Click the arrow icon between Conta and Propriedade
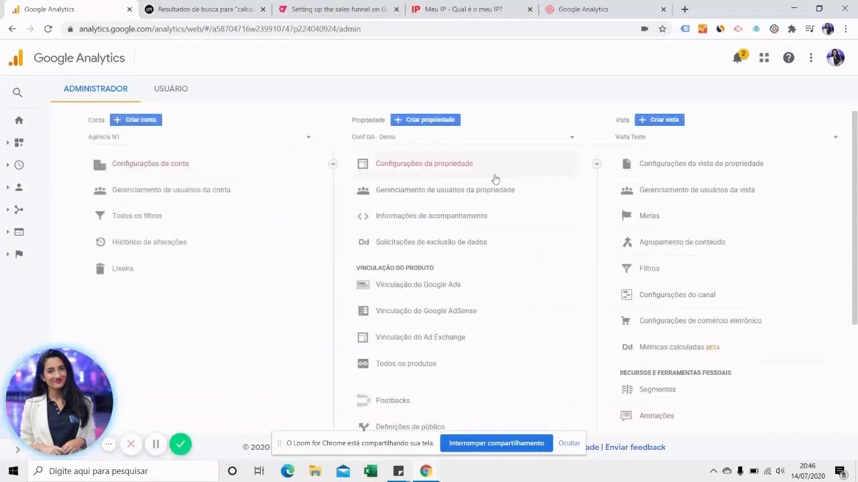This screenshot has height=482, width=858. click(333, 163)
